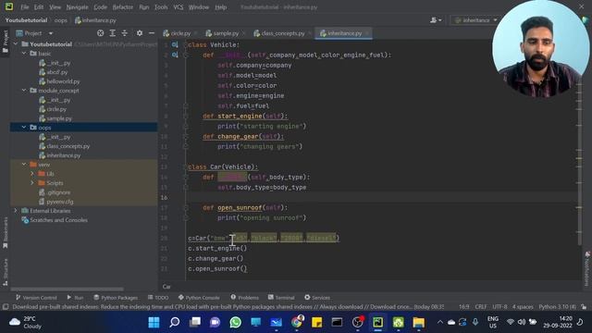Screen dimensions: 592x333
Task: Click the Youtubetutorial breadcrumb
Action: coord(26,20)
